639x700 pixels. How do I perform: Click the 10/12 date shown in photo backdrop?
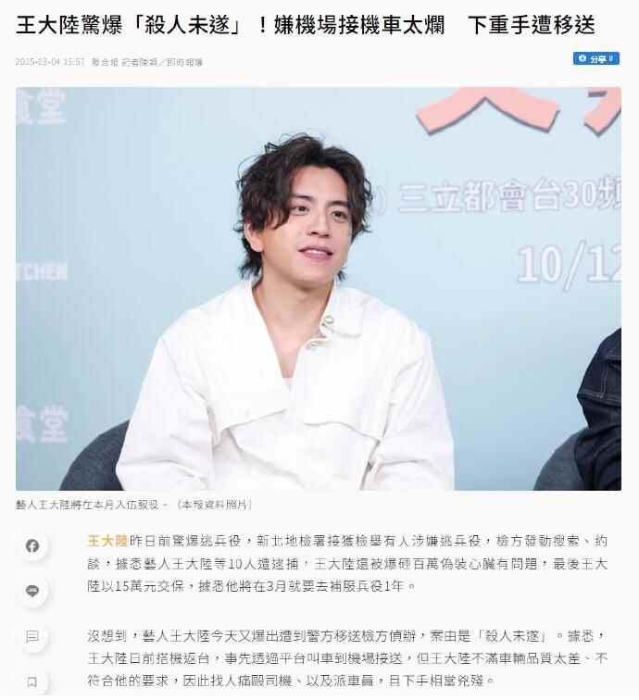click(569, 264)
